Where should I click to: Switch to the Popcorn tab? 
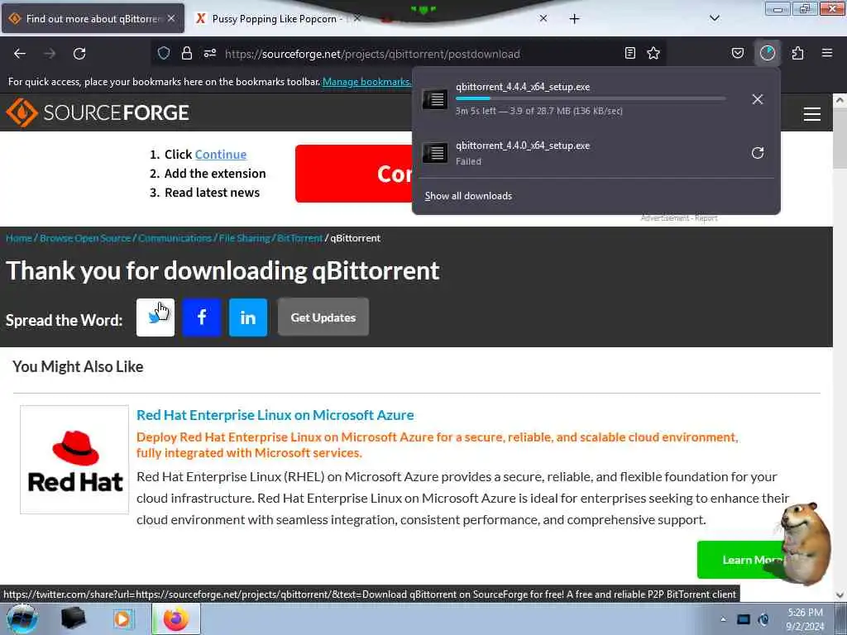pos(275,19)
